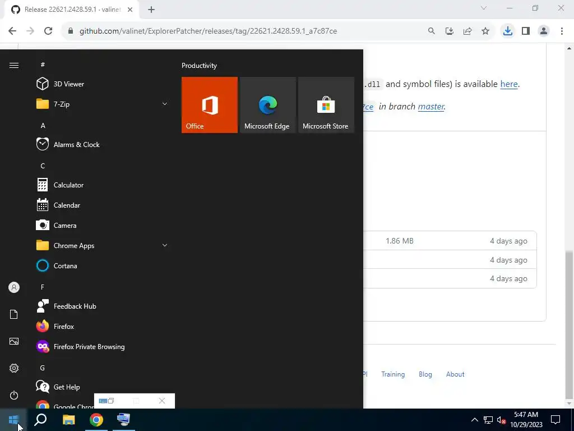Viewport: 574px width, 431px height.
Task: Click the Power button in Start
Action: [14, 395]
